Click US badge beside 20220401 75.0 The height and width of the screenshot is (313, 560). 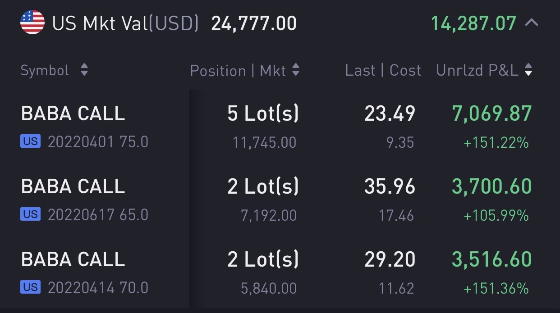[31, 142]
